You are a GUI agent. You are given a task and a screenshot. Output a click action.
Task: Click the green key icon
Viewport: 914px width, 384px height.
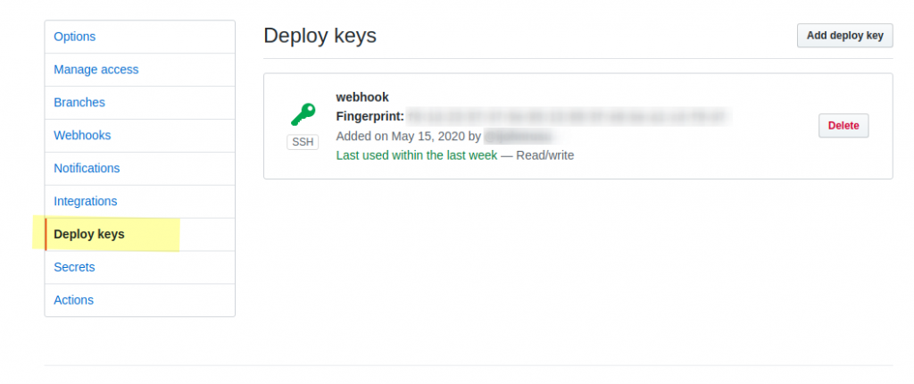pyautogui.click(x=303, y=114)
